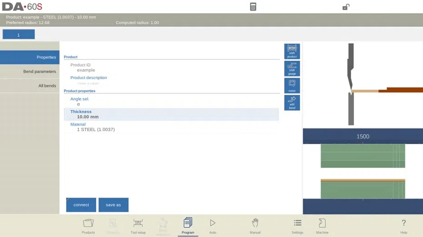Select the shift product tool
423x237 pixels.
[292, 51]
